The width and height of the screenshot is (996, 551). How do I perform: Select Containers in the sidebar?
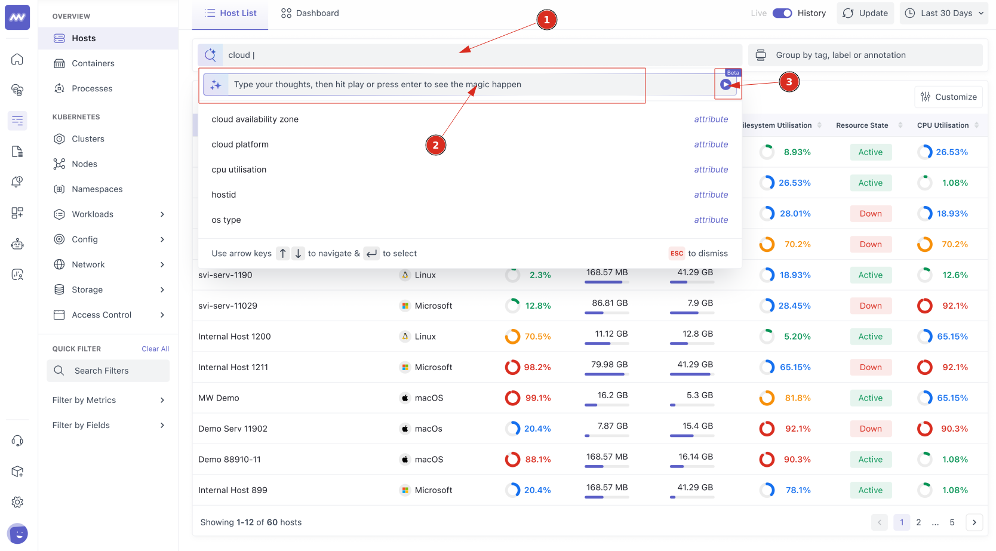click(x=93, y=63)
